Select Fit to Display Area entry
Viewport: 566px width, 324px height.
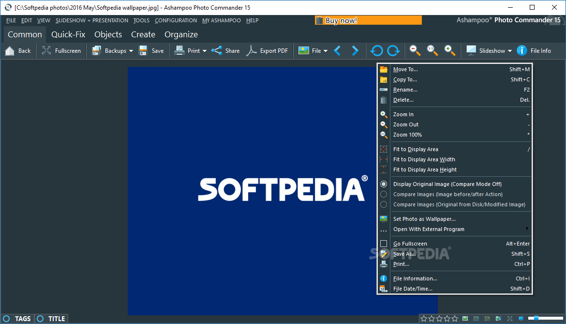click(x=454, y=149)
